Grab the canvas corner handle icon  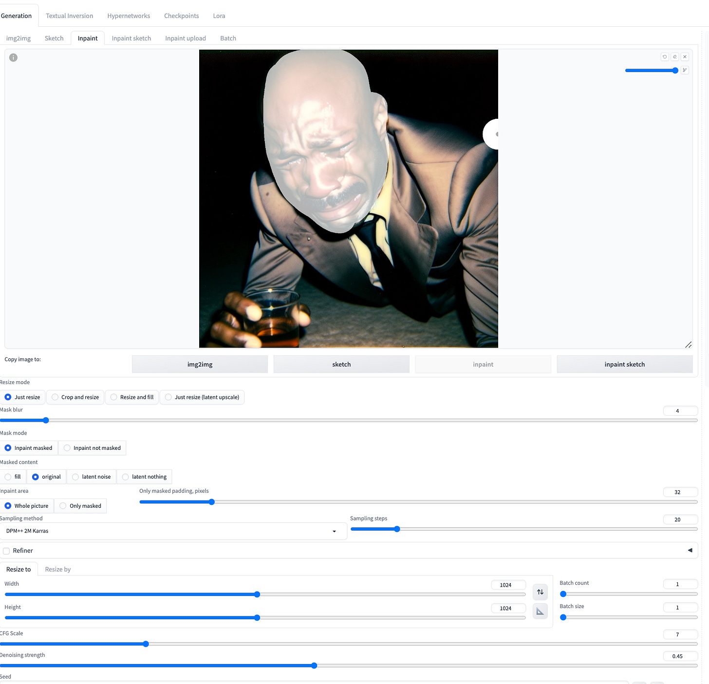(688, 345)
